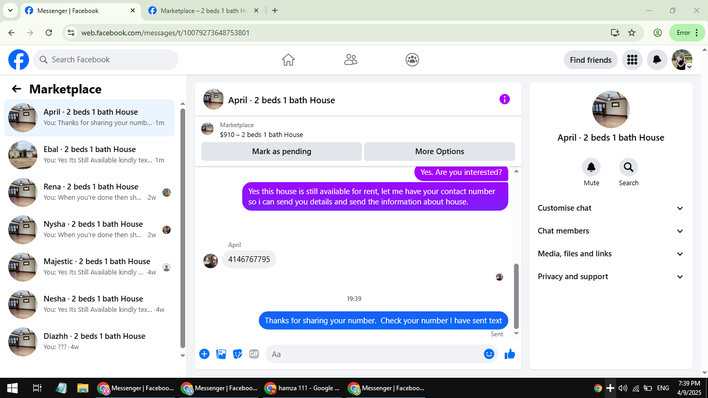Open conversation information purple icon

coord(505,99)
